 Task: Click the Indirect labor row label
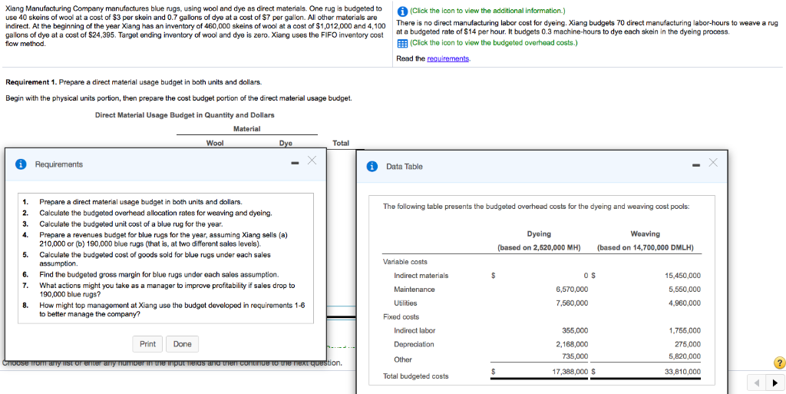414,330
